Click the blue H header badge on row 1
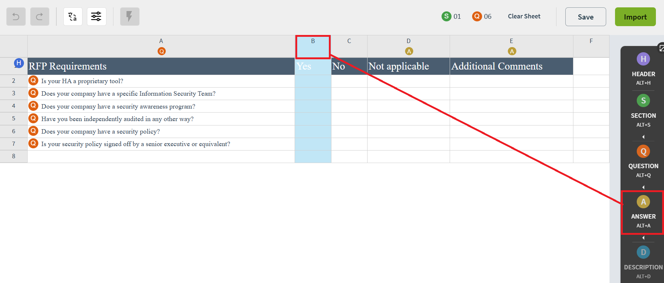The image size is (664, 283). click(x=19, y=63)
